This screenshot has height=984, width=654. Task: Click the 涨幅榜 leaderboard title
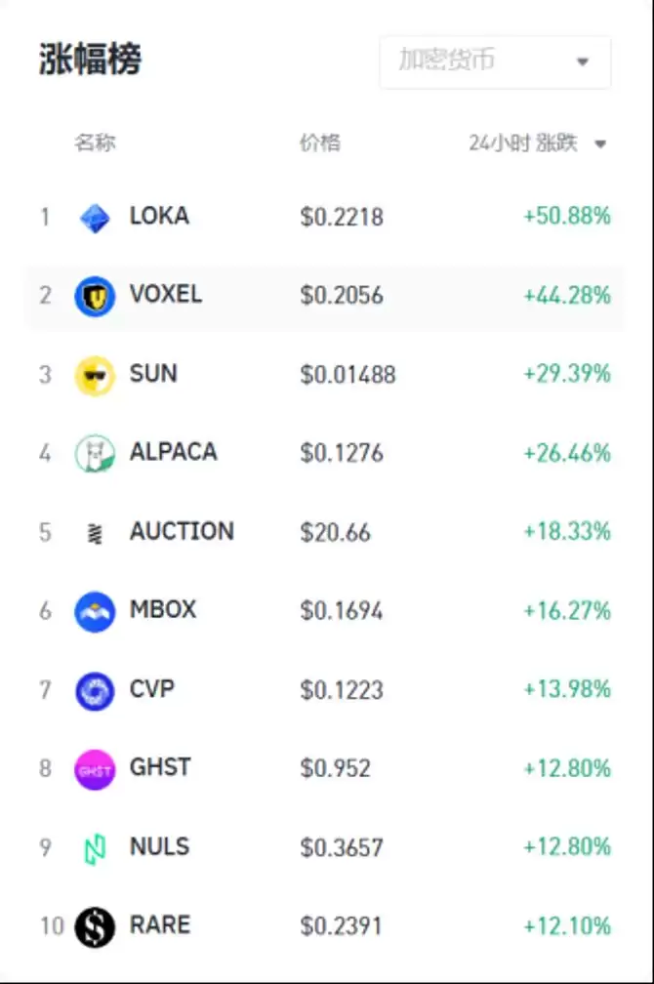pos(90,61)
